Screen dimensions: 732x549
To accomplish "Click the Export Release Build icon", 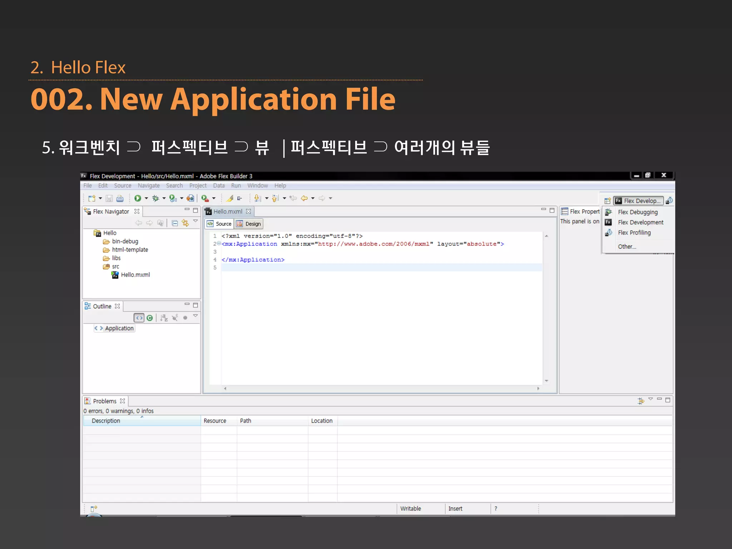I will point(191,198).
